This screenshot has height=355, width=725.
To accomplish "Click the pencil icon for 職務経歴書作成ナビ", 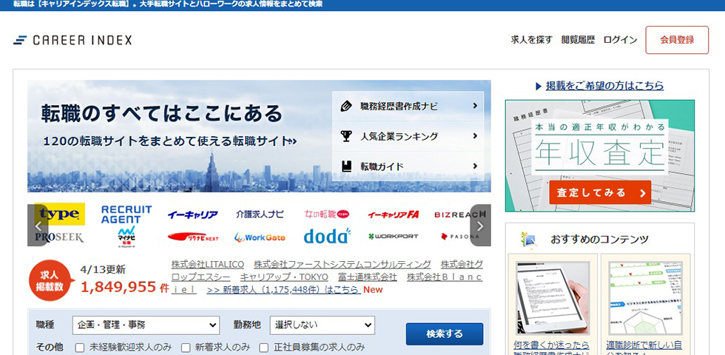I will click(x=346, y=106).
